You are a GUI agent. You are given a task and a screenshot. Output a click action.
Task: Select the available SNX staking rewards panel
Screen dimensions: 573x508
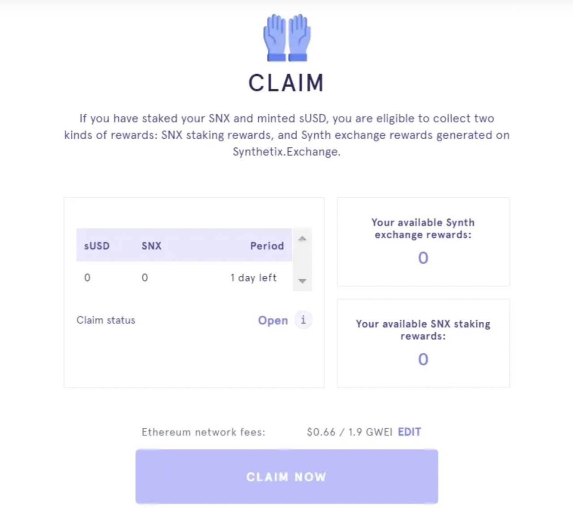[423, 342]
